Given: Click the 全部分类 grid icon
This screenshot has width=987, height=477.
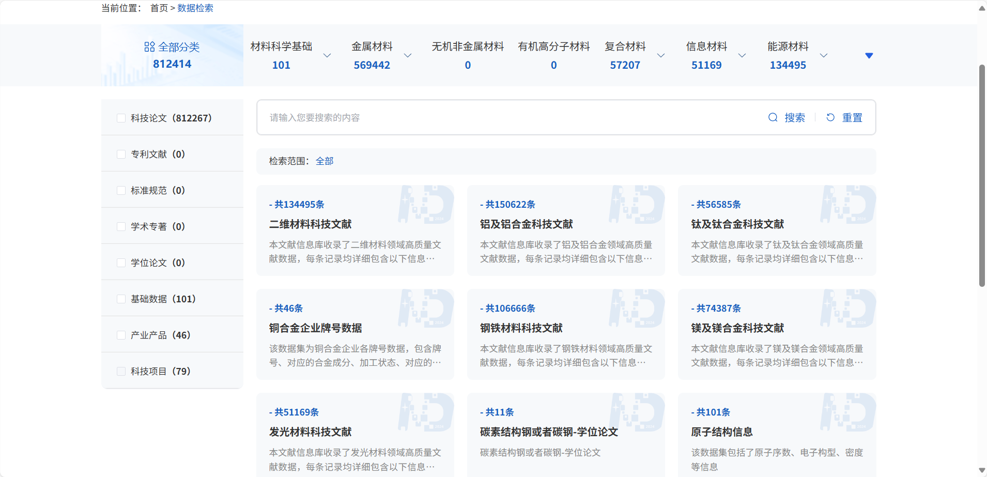Looking at the screenshot, I should 149,47.
